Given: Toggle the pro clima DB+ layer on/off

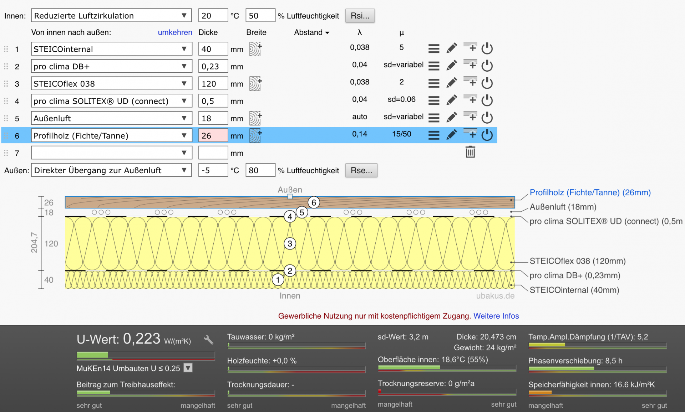Looking at the screenshot, I should click(x=487, y=66).
